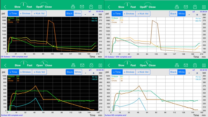Screen dimensions: 208x117
Task: Choose x Kick Vol tab in black Surface MS panel
Action: point(39,72)
